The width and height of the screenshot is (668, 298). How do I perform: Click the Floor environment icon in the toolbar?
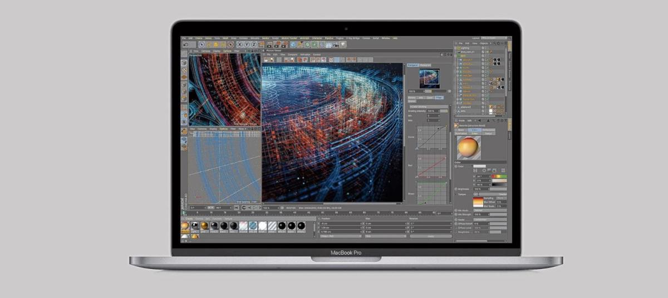click(x=328, y=45)
